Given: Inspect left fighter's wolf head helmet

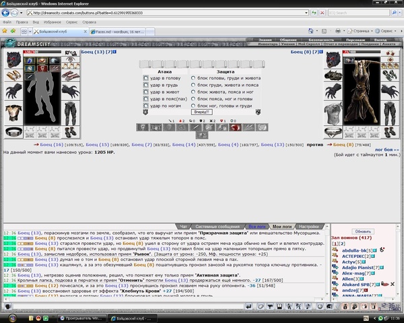Looking at the screenshot, I should [13, 59].
